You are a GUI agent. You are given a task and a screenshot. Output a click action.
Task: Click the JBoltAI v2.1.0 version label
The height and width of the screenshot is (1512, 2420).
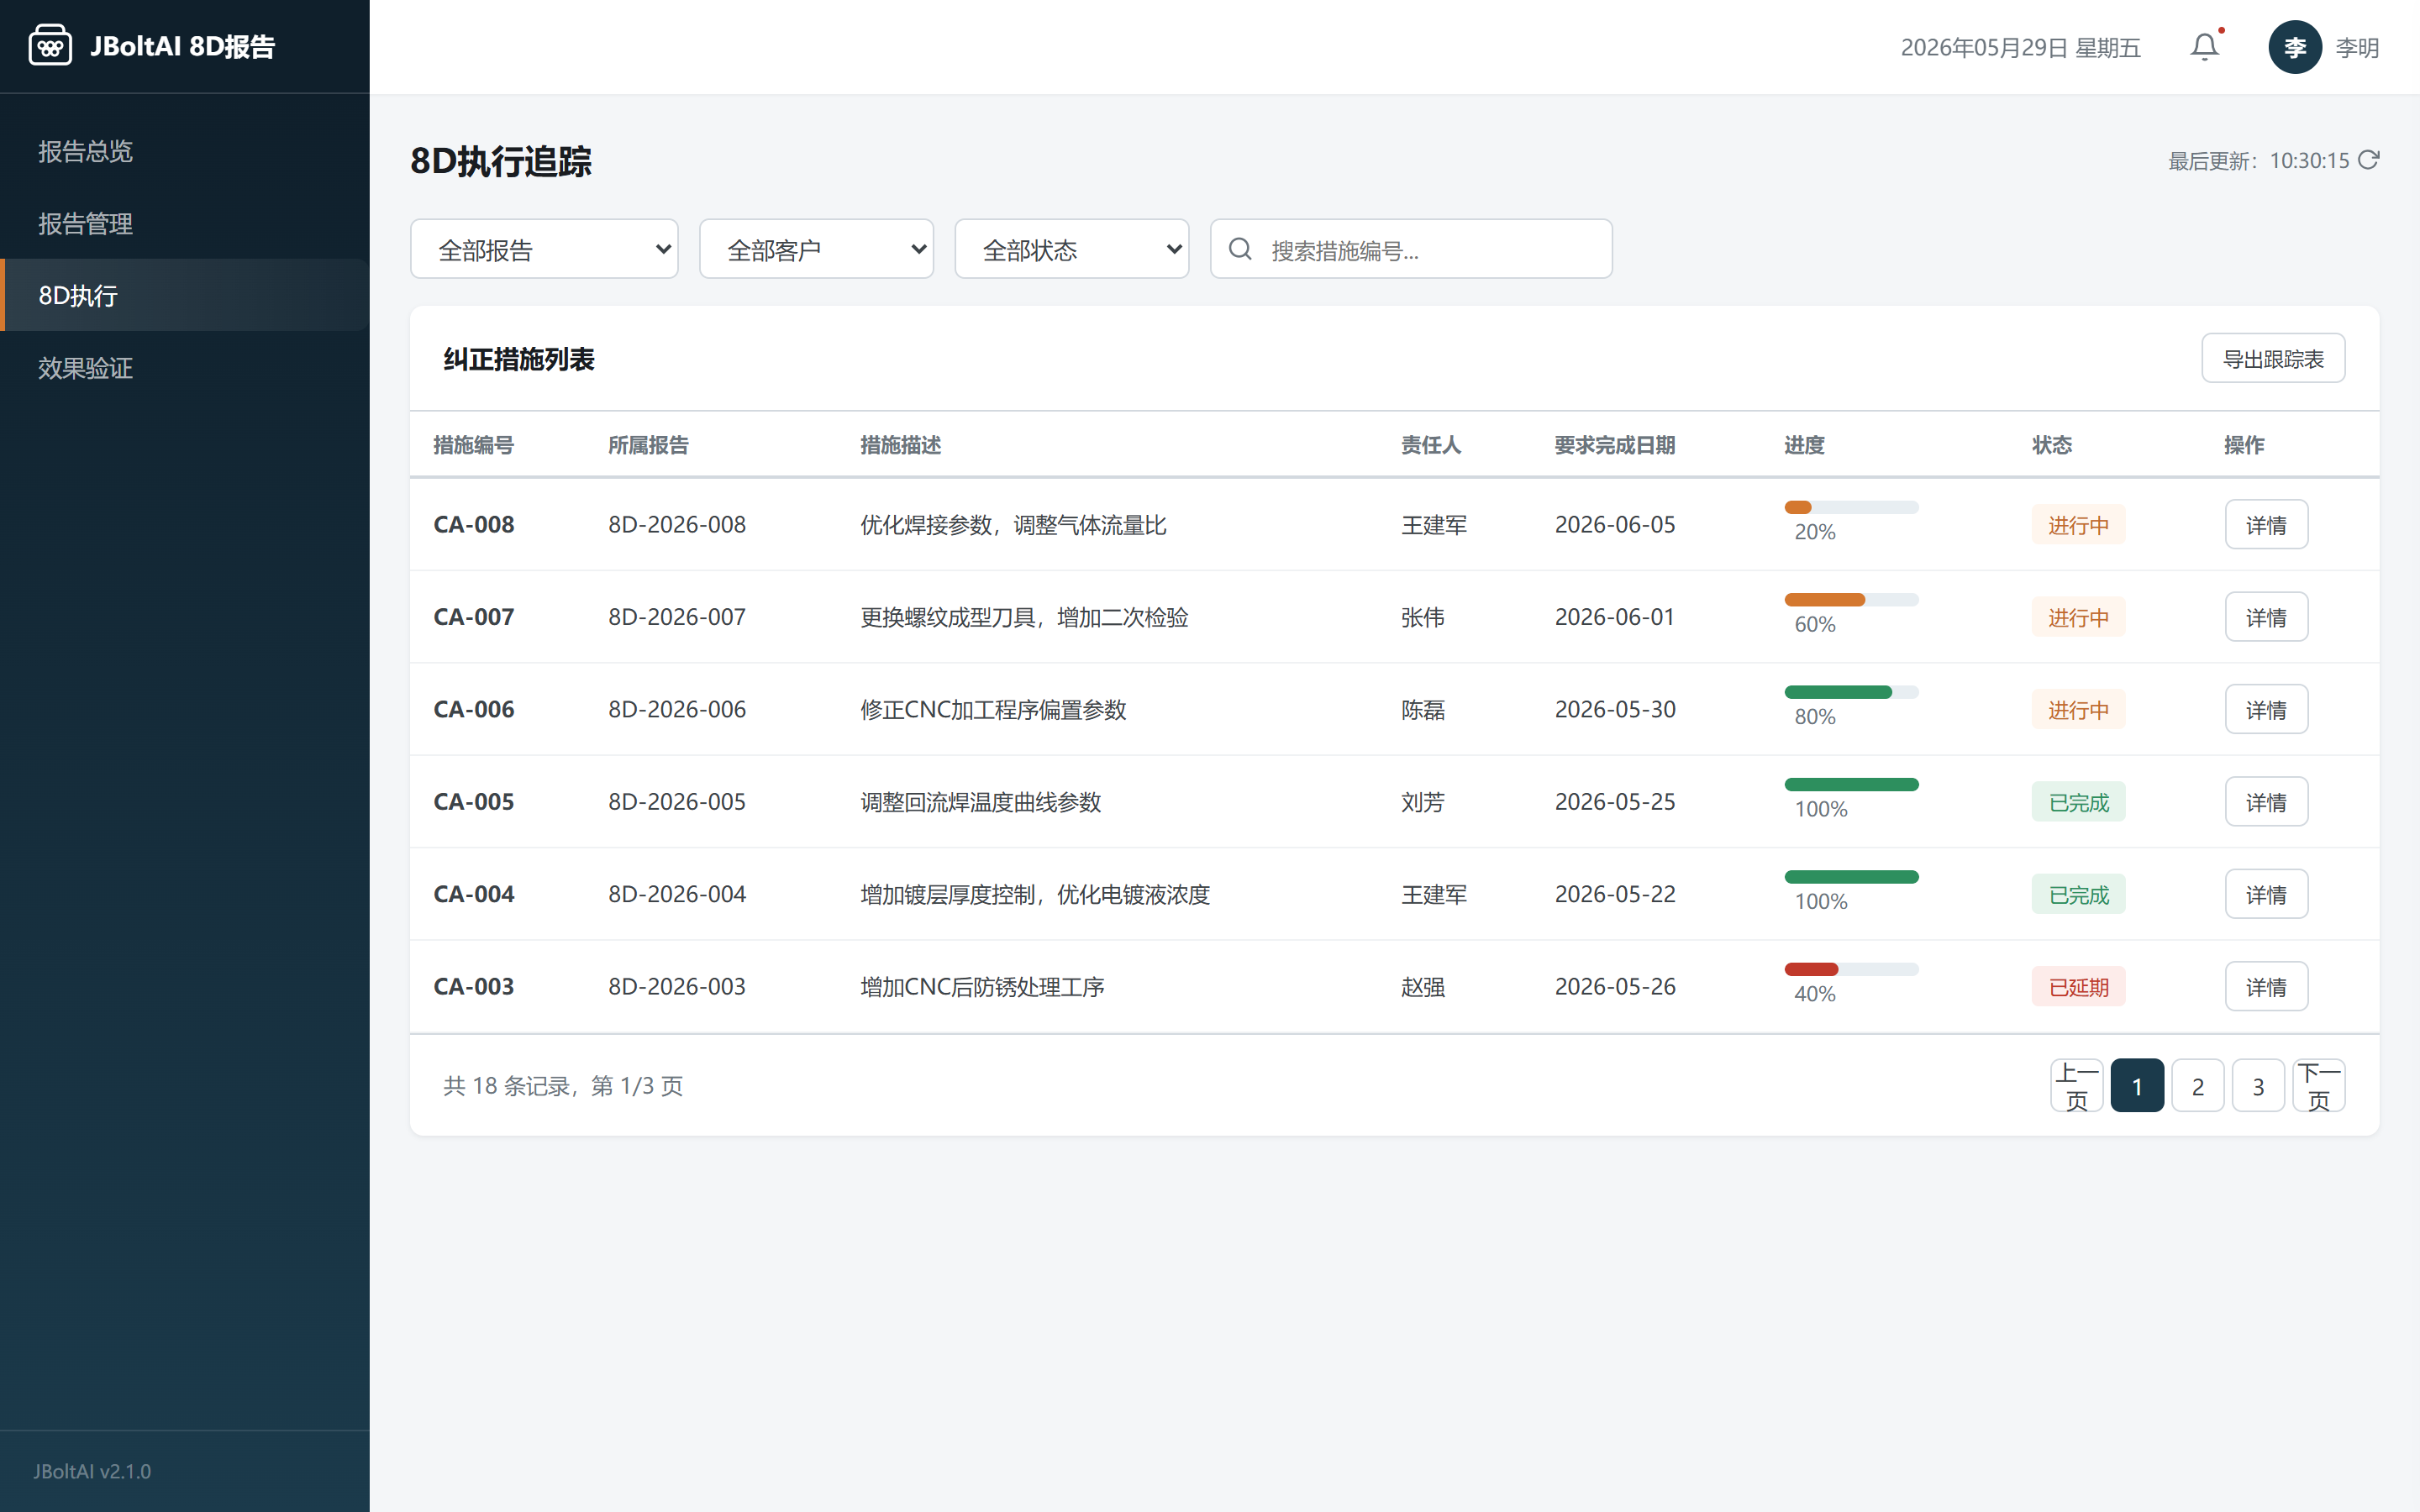[x=92, y=1471]
